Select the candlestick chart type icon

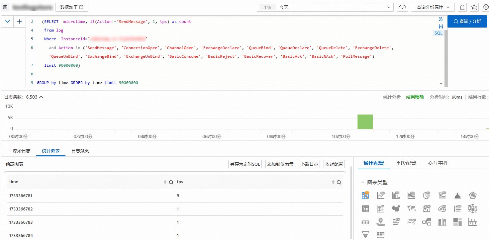(473, 209)
